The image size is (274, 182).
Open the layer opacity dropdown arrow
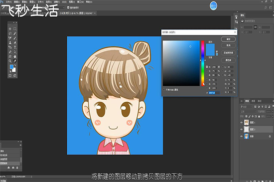tap(273, 111)
